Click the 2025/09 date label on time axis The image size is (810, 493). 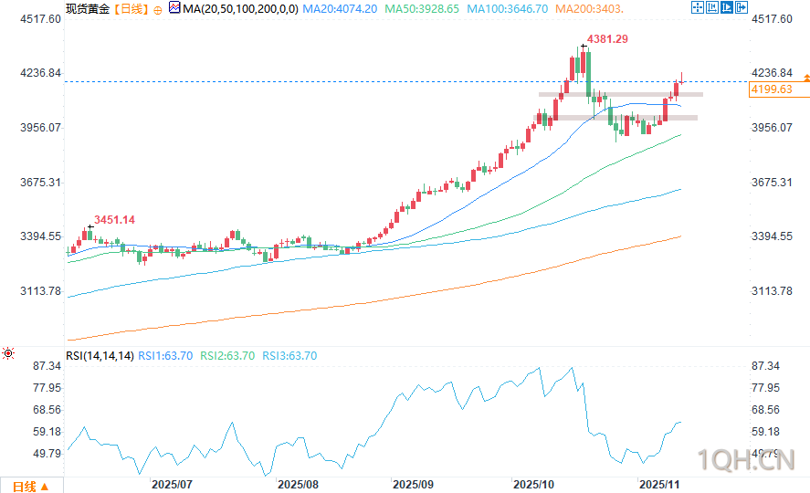click(413, 485)
